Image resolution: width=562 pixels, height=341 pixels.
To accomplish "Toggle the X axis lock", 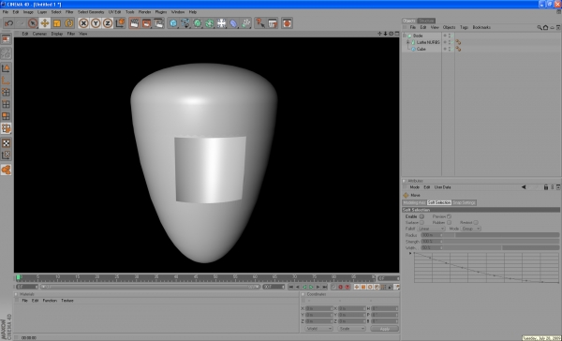I will click(x=83, y=23).
